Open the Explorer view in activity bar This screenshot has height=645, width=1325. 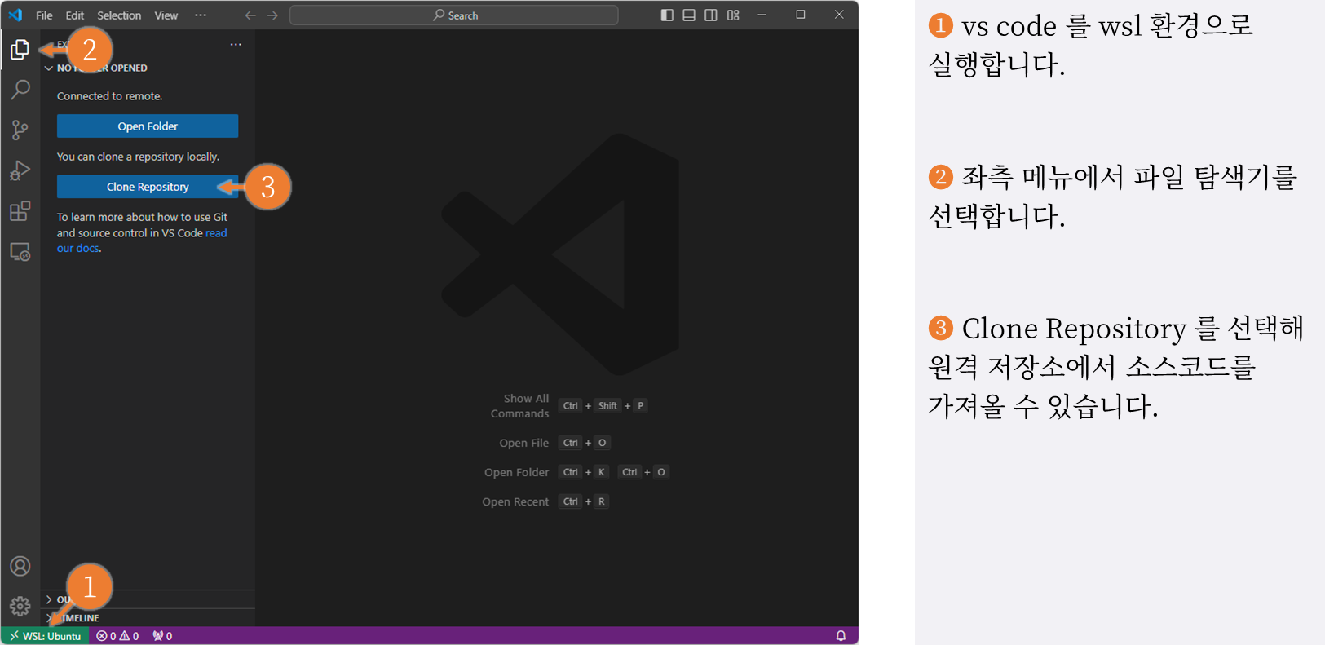[20, 50]
